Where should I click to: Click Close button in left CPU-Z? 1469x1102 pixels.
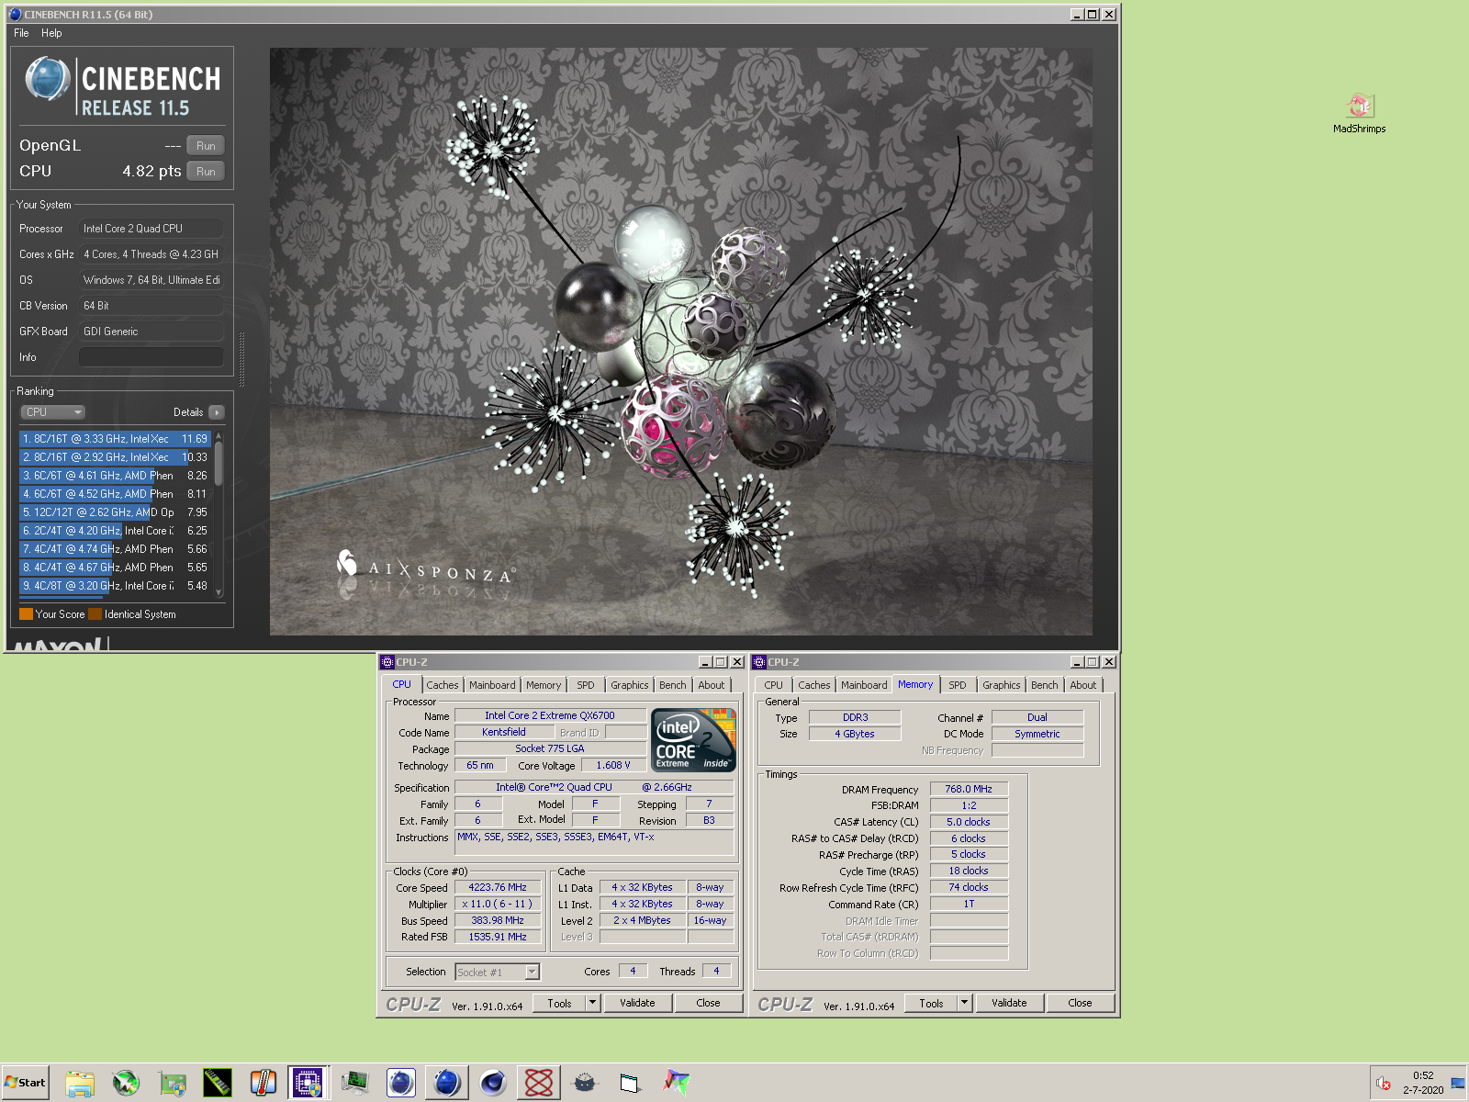(x=708, y=1003)
